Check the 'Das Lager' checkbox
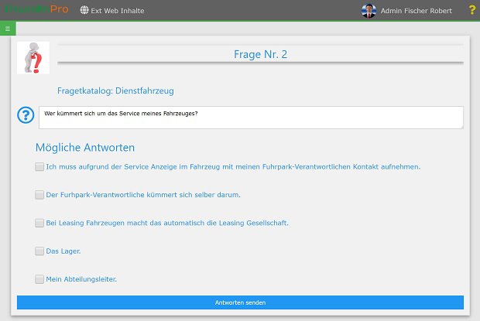The height and width of the screenshot is (321, 480). 39,251
